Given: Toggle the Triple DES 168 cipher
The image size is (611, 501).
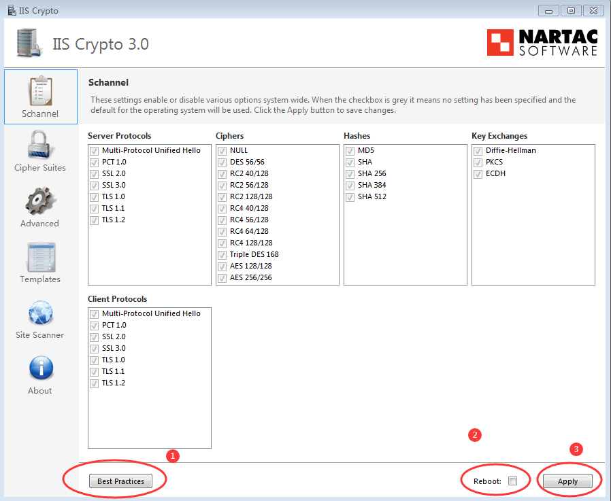Looking at the screenshot, I should click(222, 255).
